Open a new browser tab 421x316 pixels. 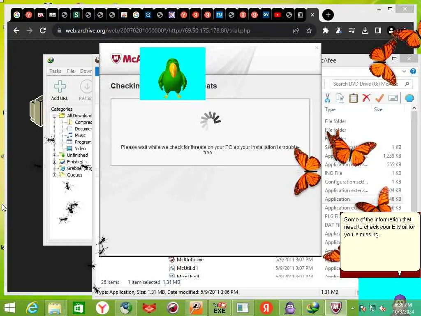pos(328,15)
